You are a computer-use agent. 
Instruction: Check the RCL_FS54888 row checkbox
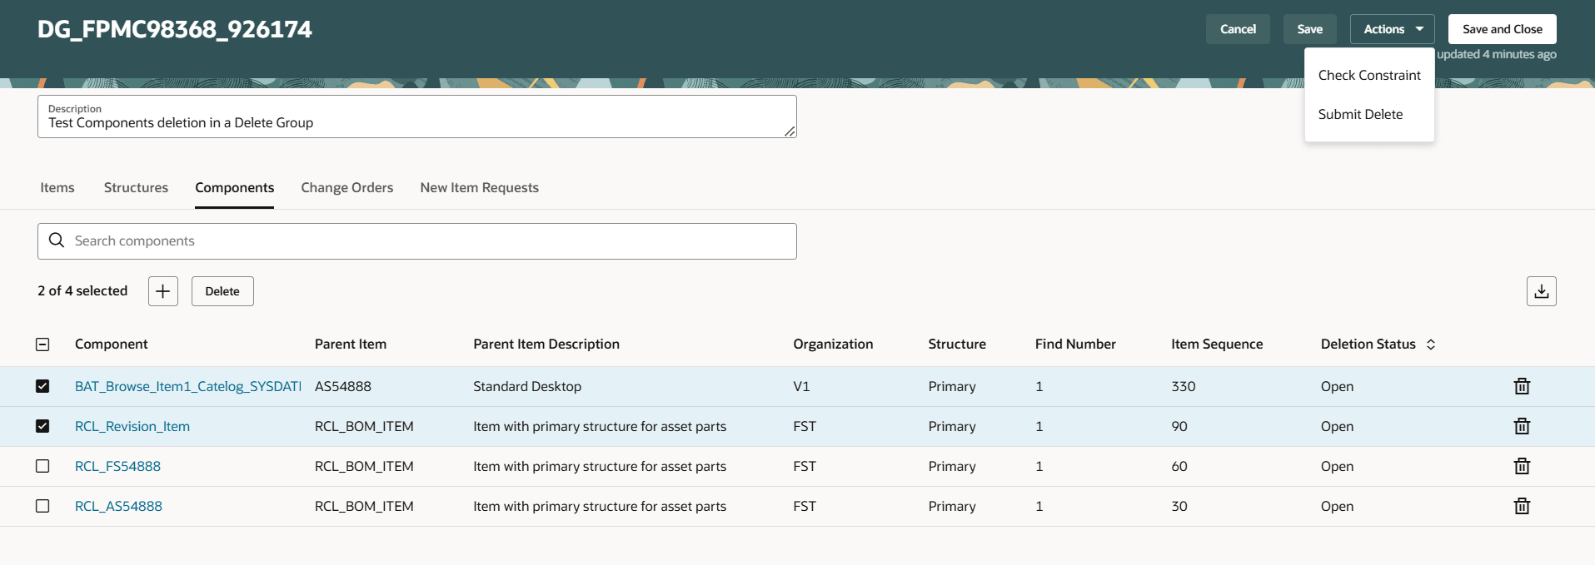pyautogui.click(x=42, y=466)
